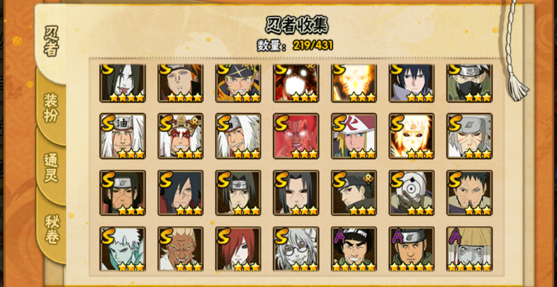This screenshot has height=287, width=557.
Task: Choose Shisui portrait with R badge
Action: coord(354,193)
